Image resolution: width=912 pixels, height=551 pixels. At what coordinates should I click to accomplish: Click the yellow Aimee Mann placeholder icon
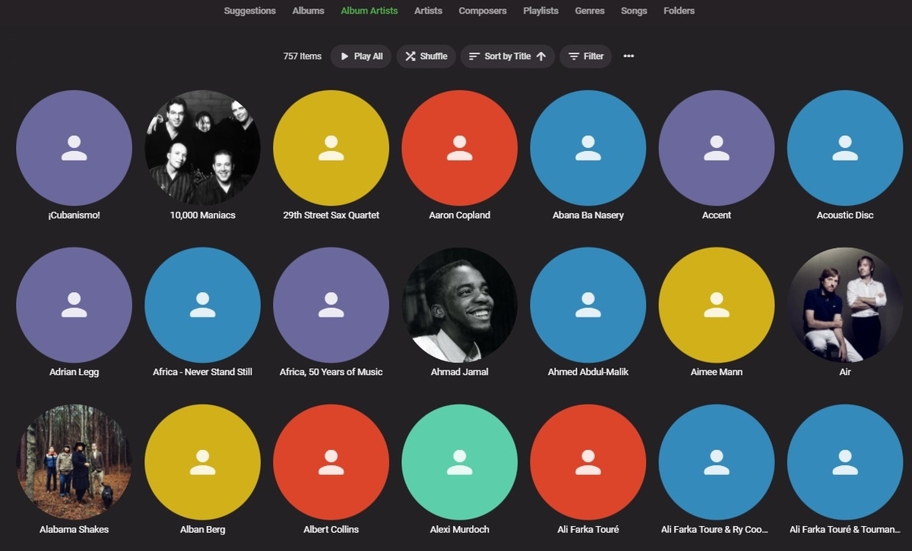717,305
